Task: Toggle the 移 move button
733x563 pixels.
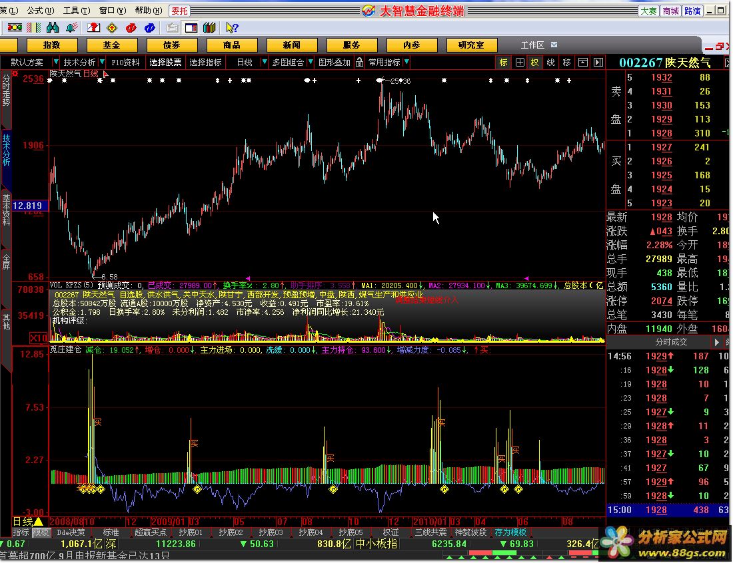Action: (x=566, y=62)
